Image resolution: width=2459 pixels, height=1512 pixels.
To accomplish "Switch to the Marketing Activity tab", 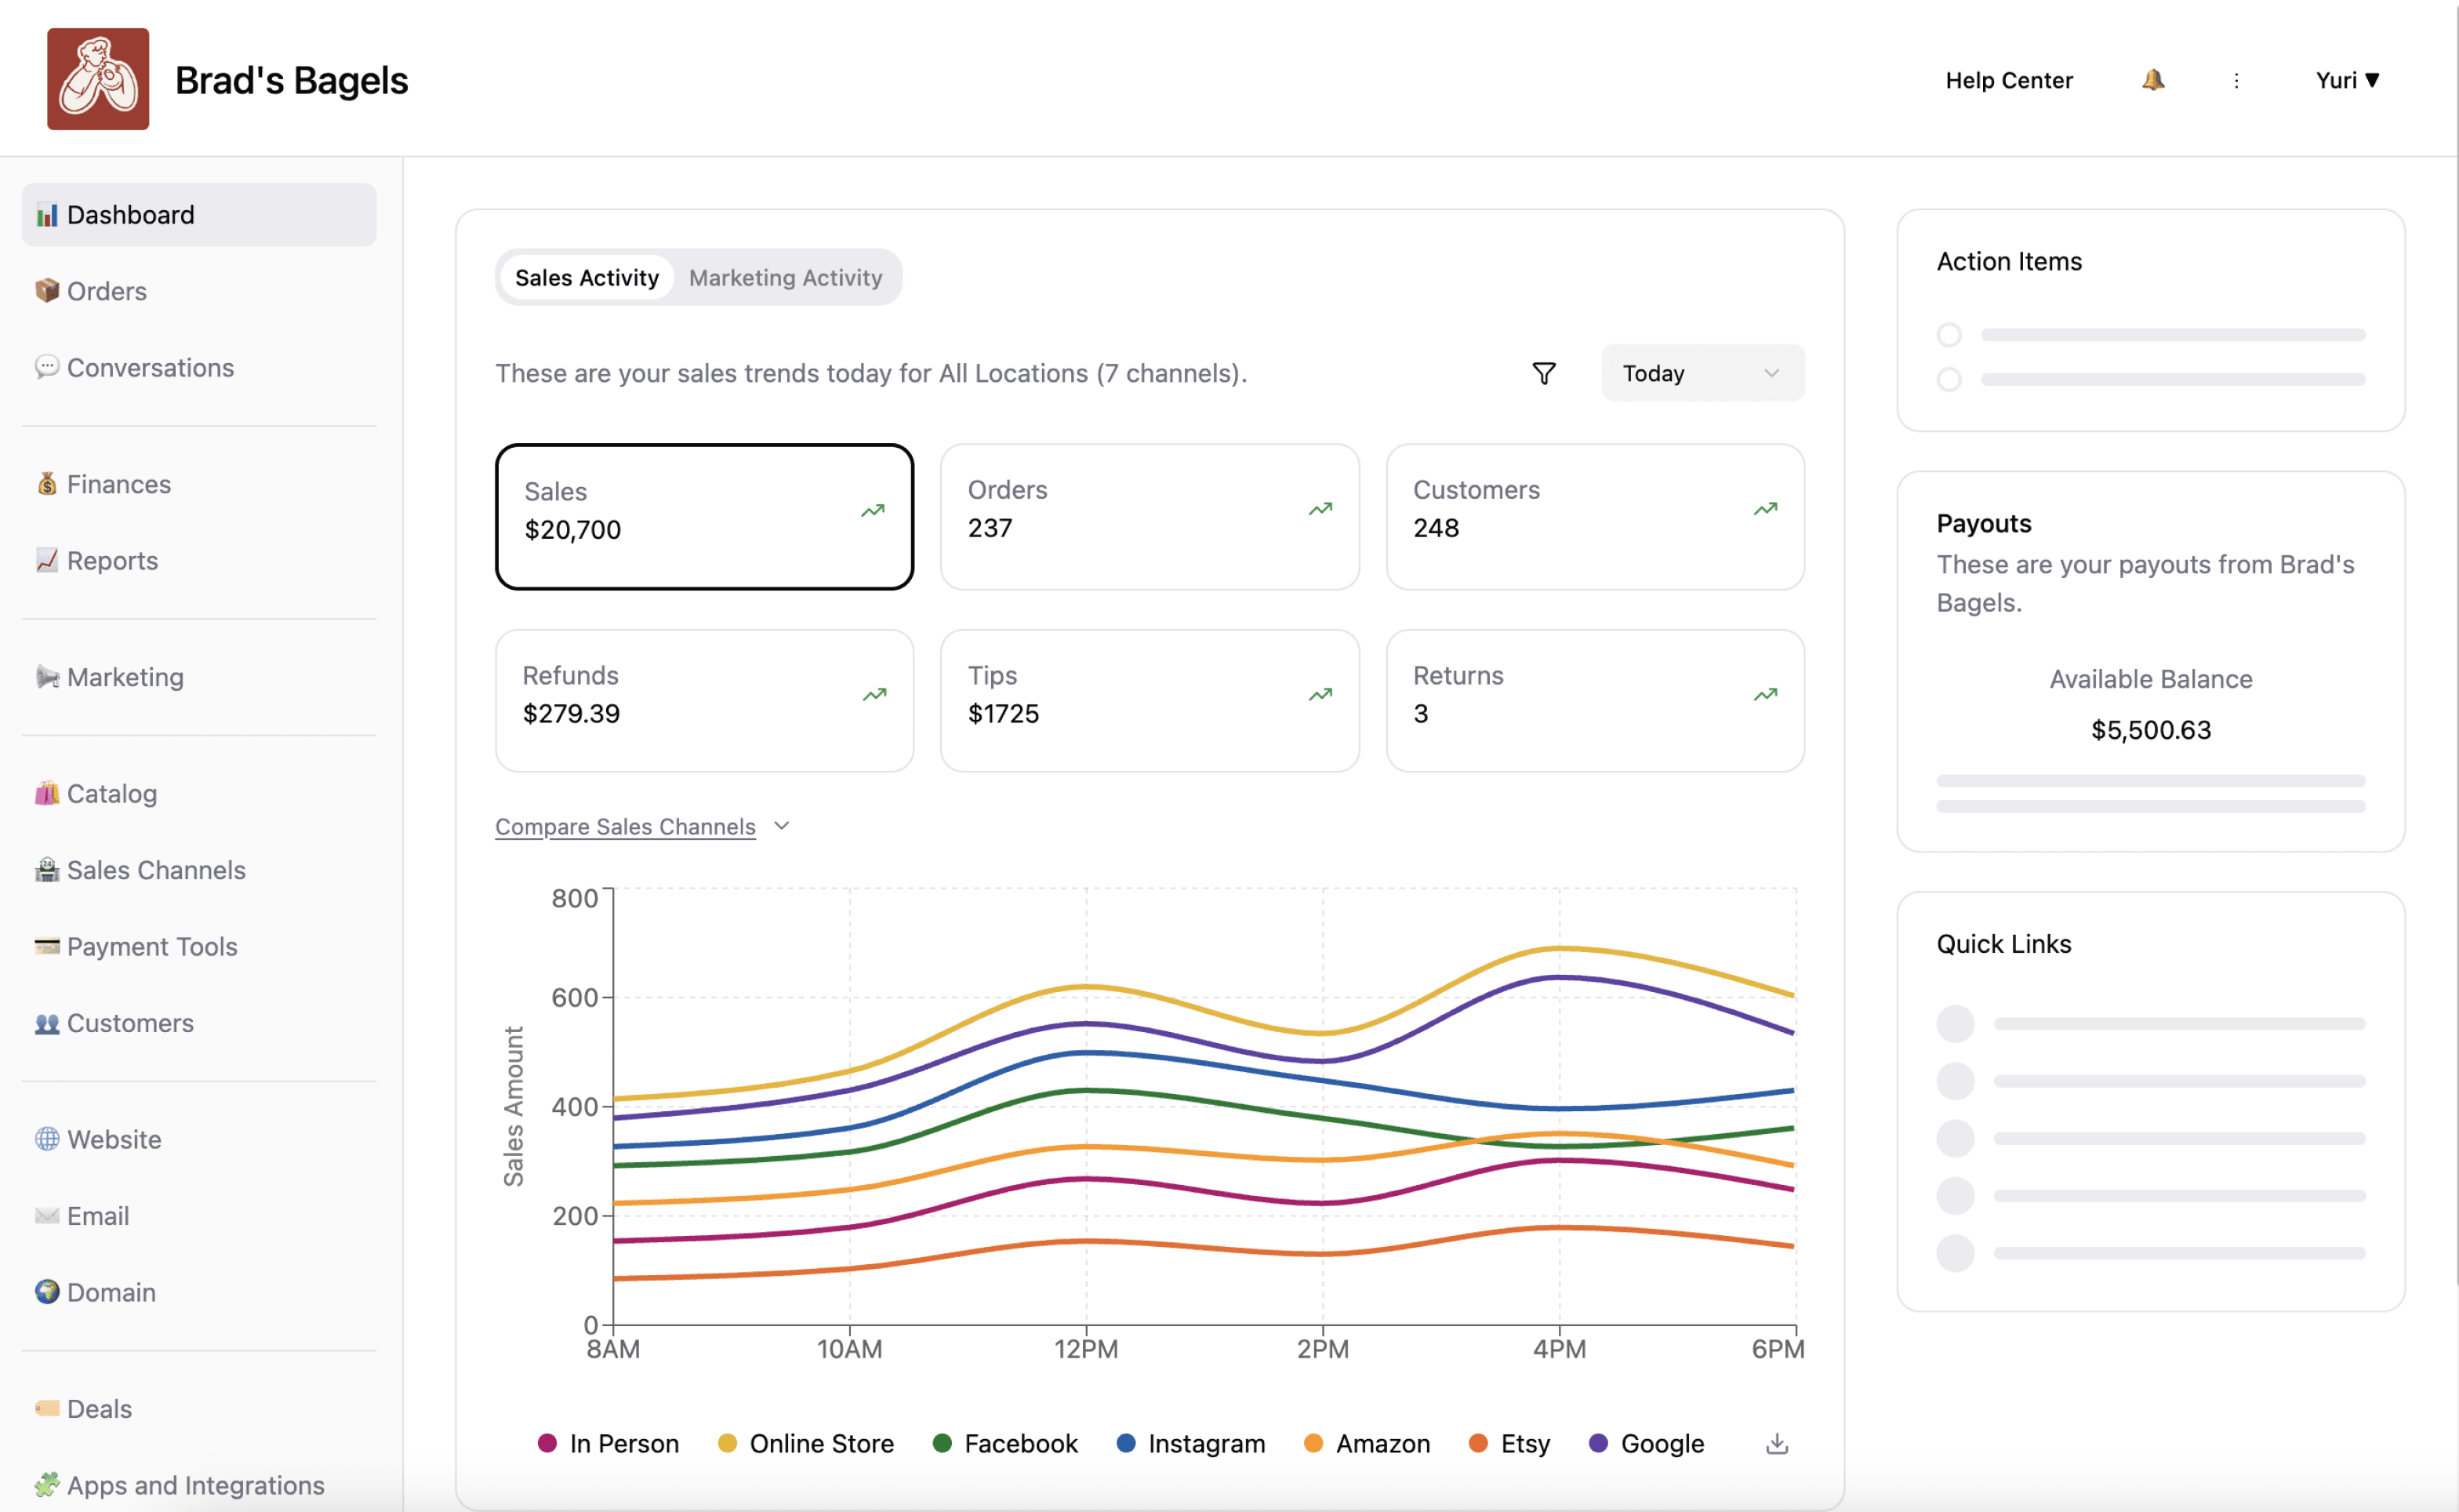I will coord(785,278).
